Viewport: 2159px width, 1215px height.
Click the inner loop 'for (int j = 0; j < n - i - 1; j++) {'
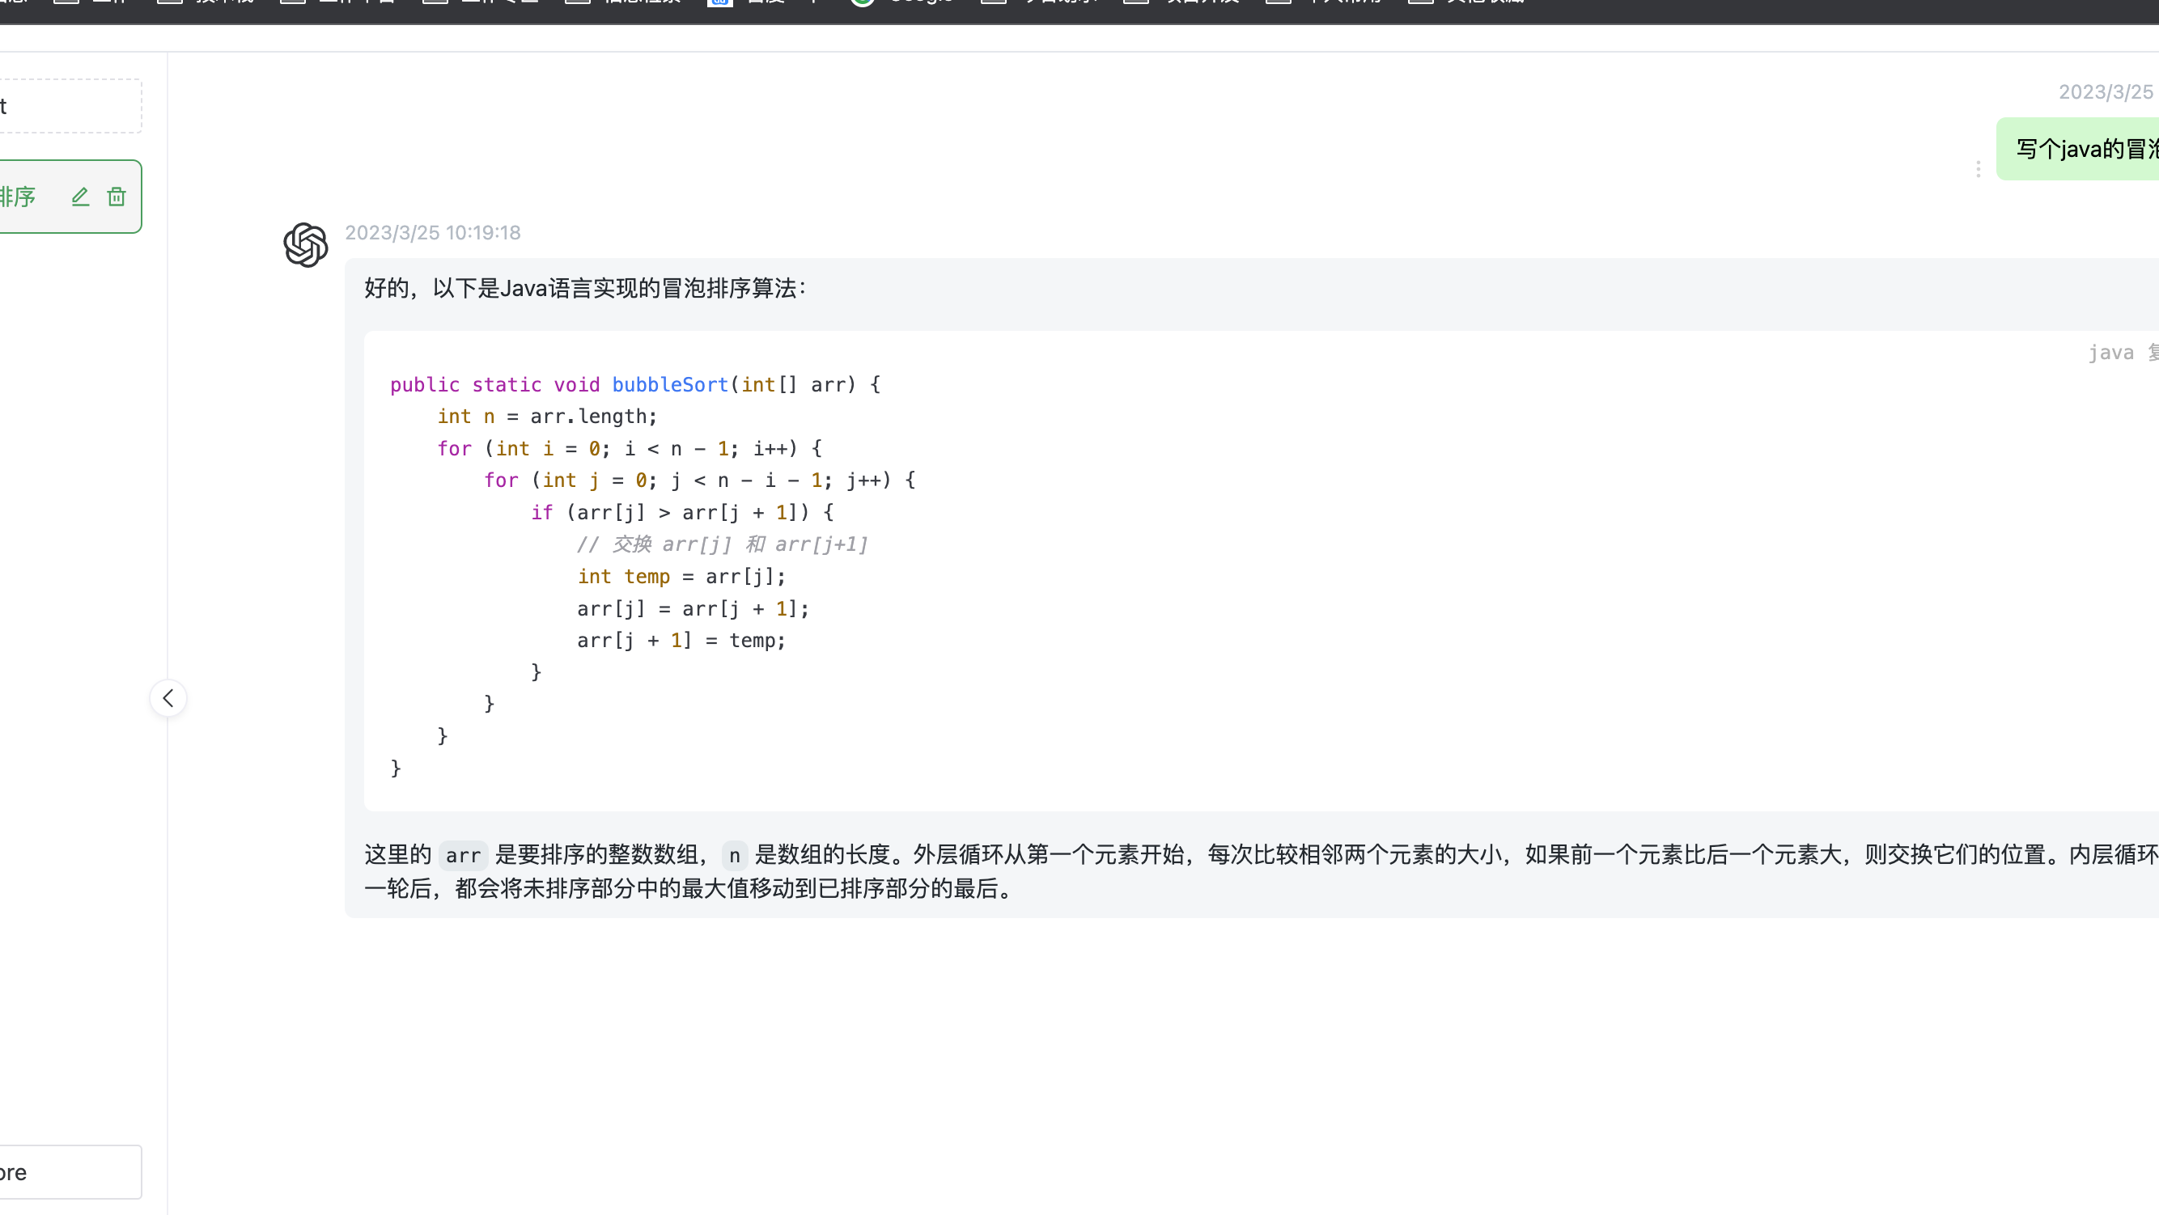tap(700, 480)
